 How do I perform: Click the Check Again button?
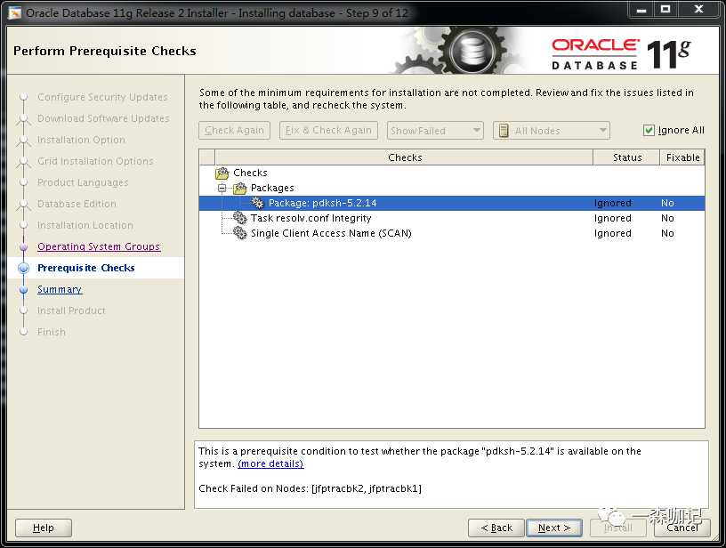tap(234, 130)
